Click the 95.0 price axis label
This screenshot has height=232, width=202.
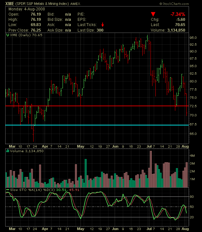pos(193,37)
